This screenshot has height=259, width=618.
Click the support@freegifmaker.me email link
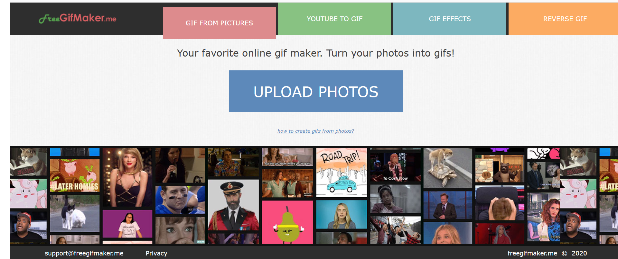click(84, 253)
